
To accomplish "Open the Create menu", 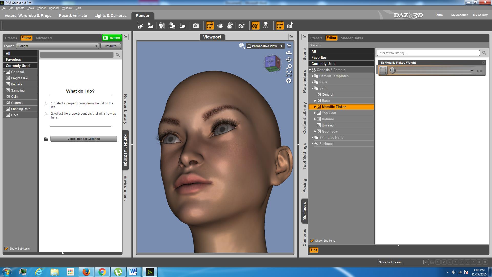I will [x=20, y=8].
